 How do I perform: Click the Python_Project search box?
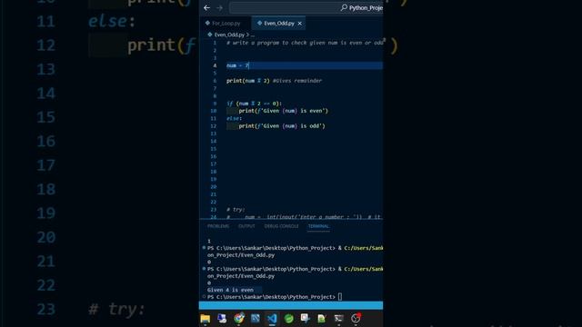point(306,7)
